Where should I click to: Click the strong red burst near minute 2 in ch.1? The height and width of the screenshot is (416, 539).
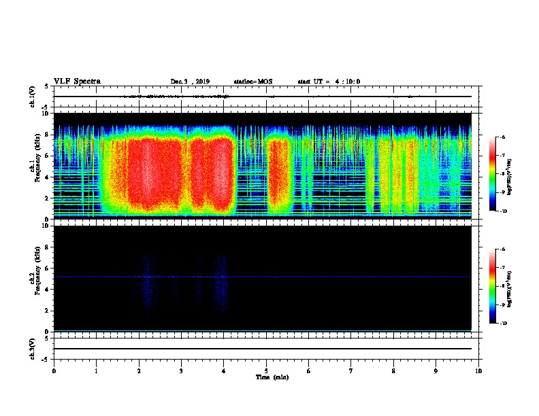click(x=154, y=173)
